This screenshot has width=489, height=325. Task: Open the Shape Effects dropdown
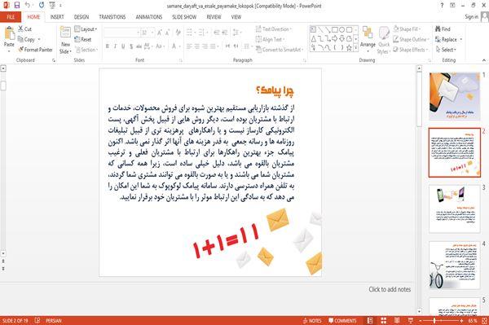coord(411,50)
